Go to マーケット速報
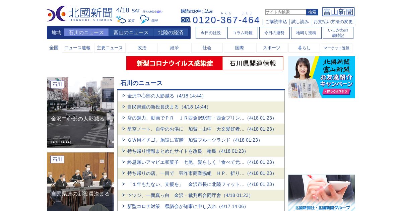This screenshot has height=211, width=402. pos(337,48)
